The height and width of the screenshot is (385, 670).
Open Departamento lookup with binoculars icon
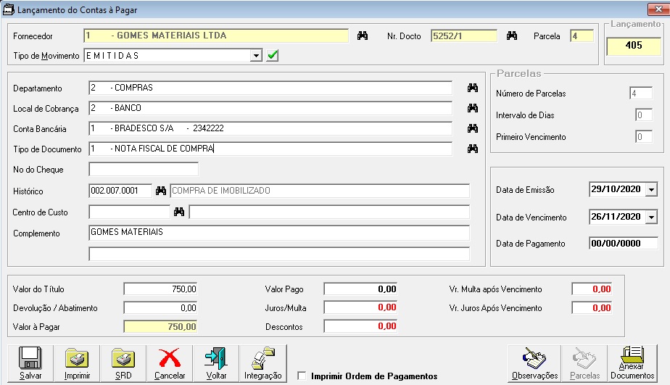[x=473, y=88]
